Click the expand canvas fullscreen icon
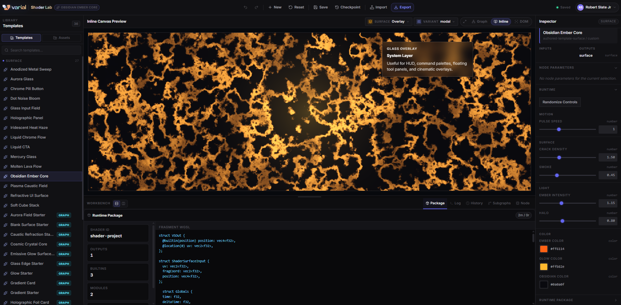Viewport: 621px width, 305px height. (465, 22)
